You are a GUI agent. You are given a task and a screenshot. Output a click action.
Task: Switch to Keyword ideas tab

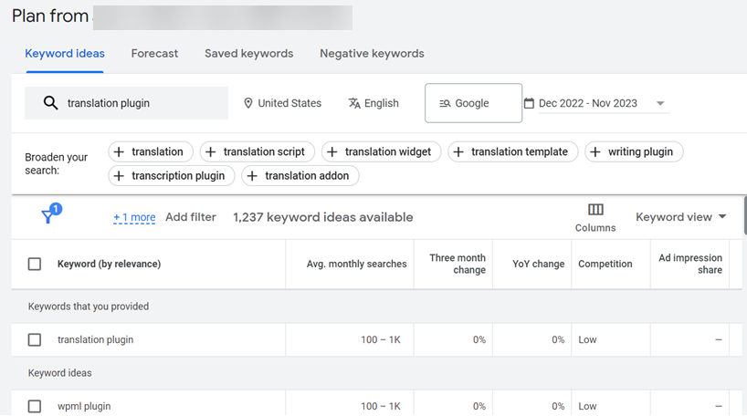click(65, 53)
